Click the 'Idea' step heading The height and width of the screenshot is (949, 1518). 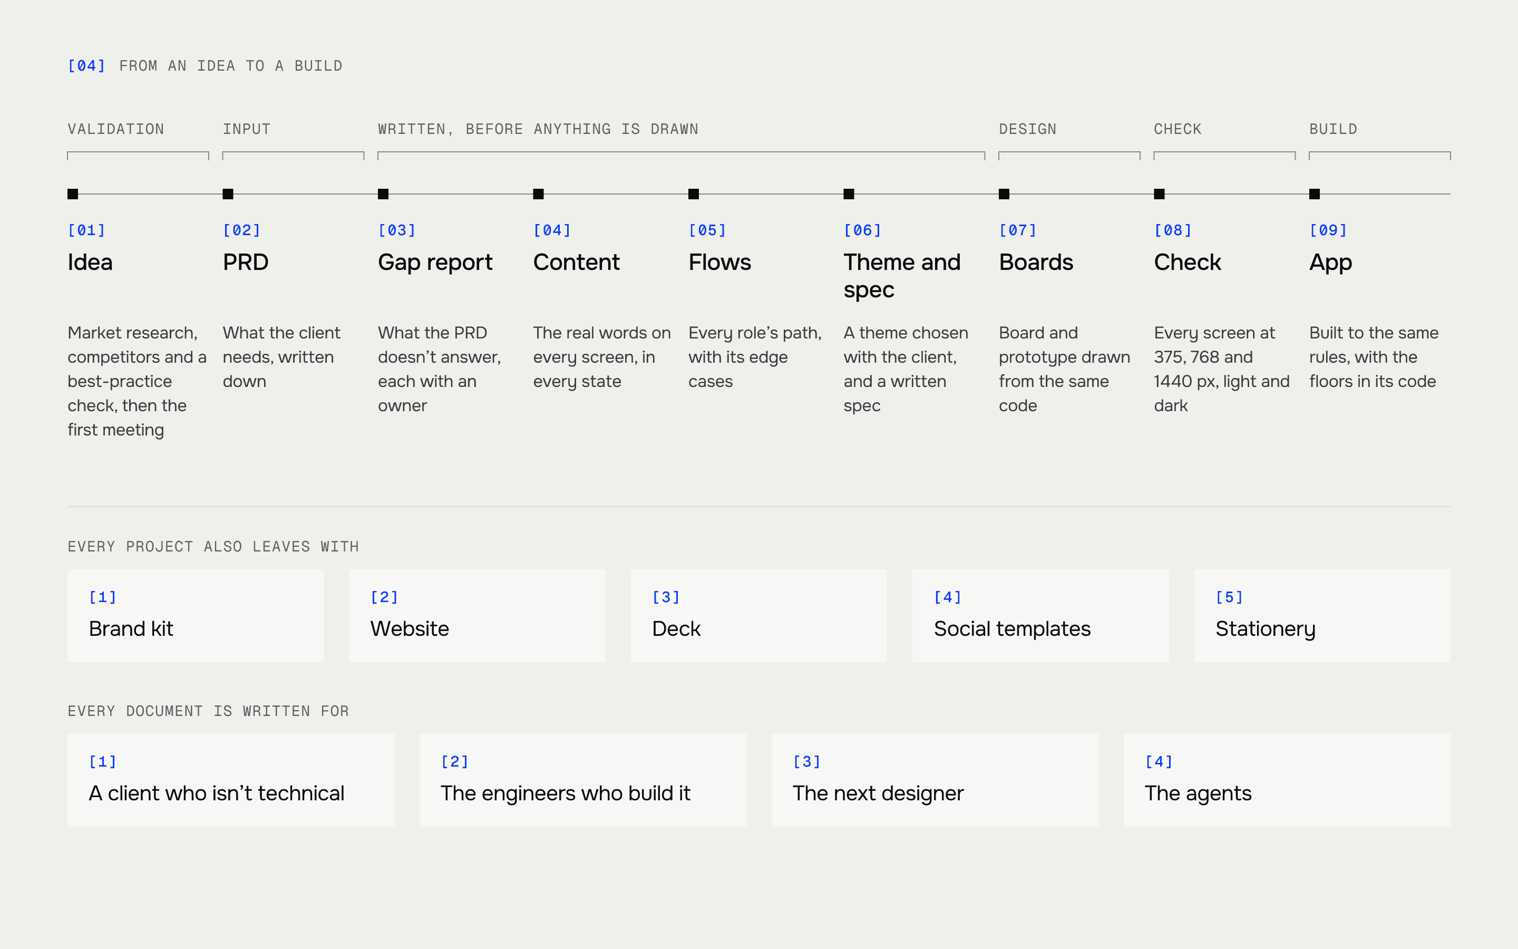coord(90,263)
